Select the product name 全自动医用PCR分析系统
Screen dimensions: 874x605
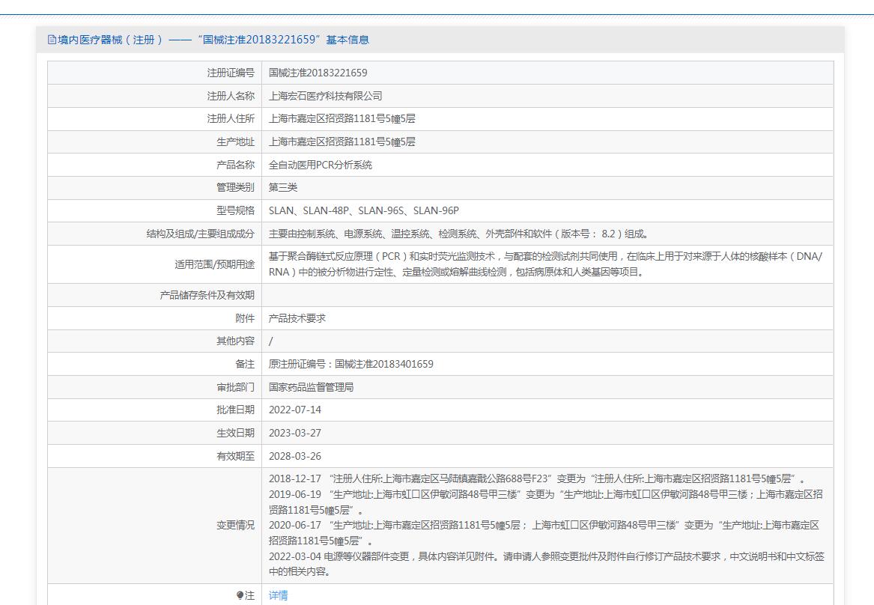320,165
